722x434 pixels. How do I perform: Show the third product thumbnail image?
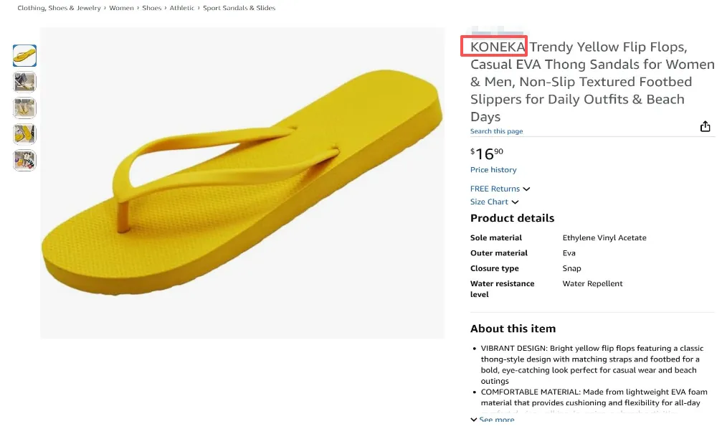point(24,108)
